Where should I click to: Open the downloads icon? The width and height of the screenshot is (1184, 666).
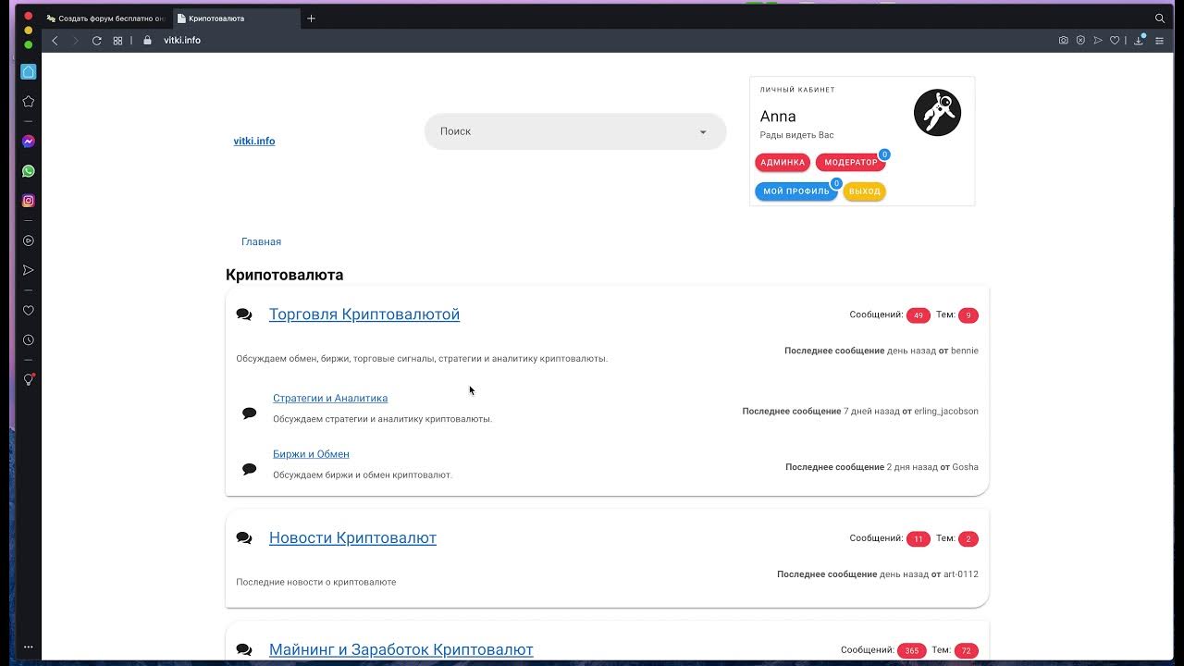click(1139, 41)
